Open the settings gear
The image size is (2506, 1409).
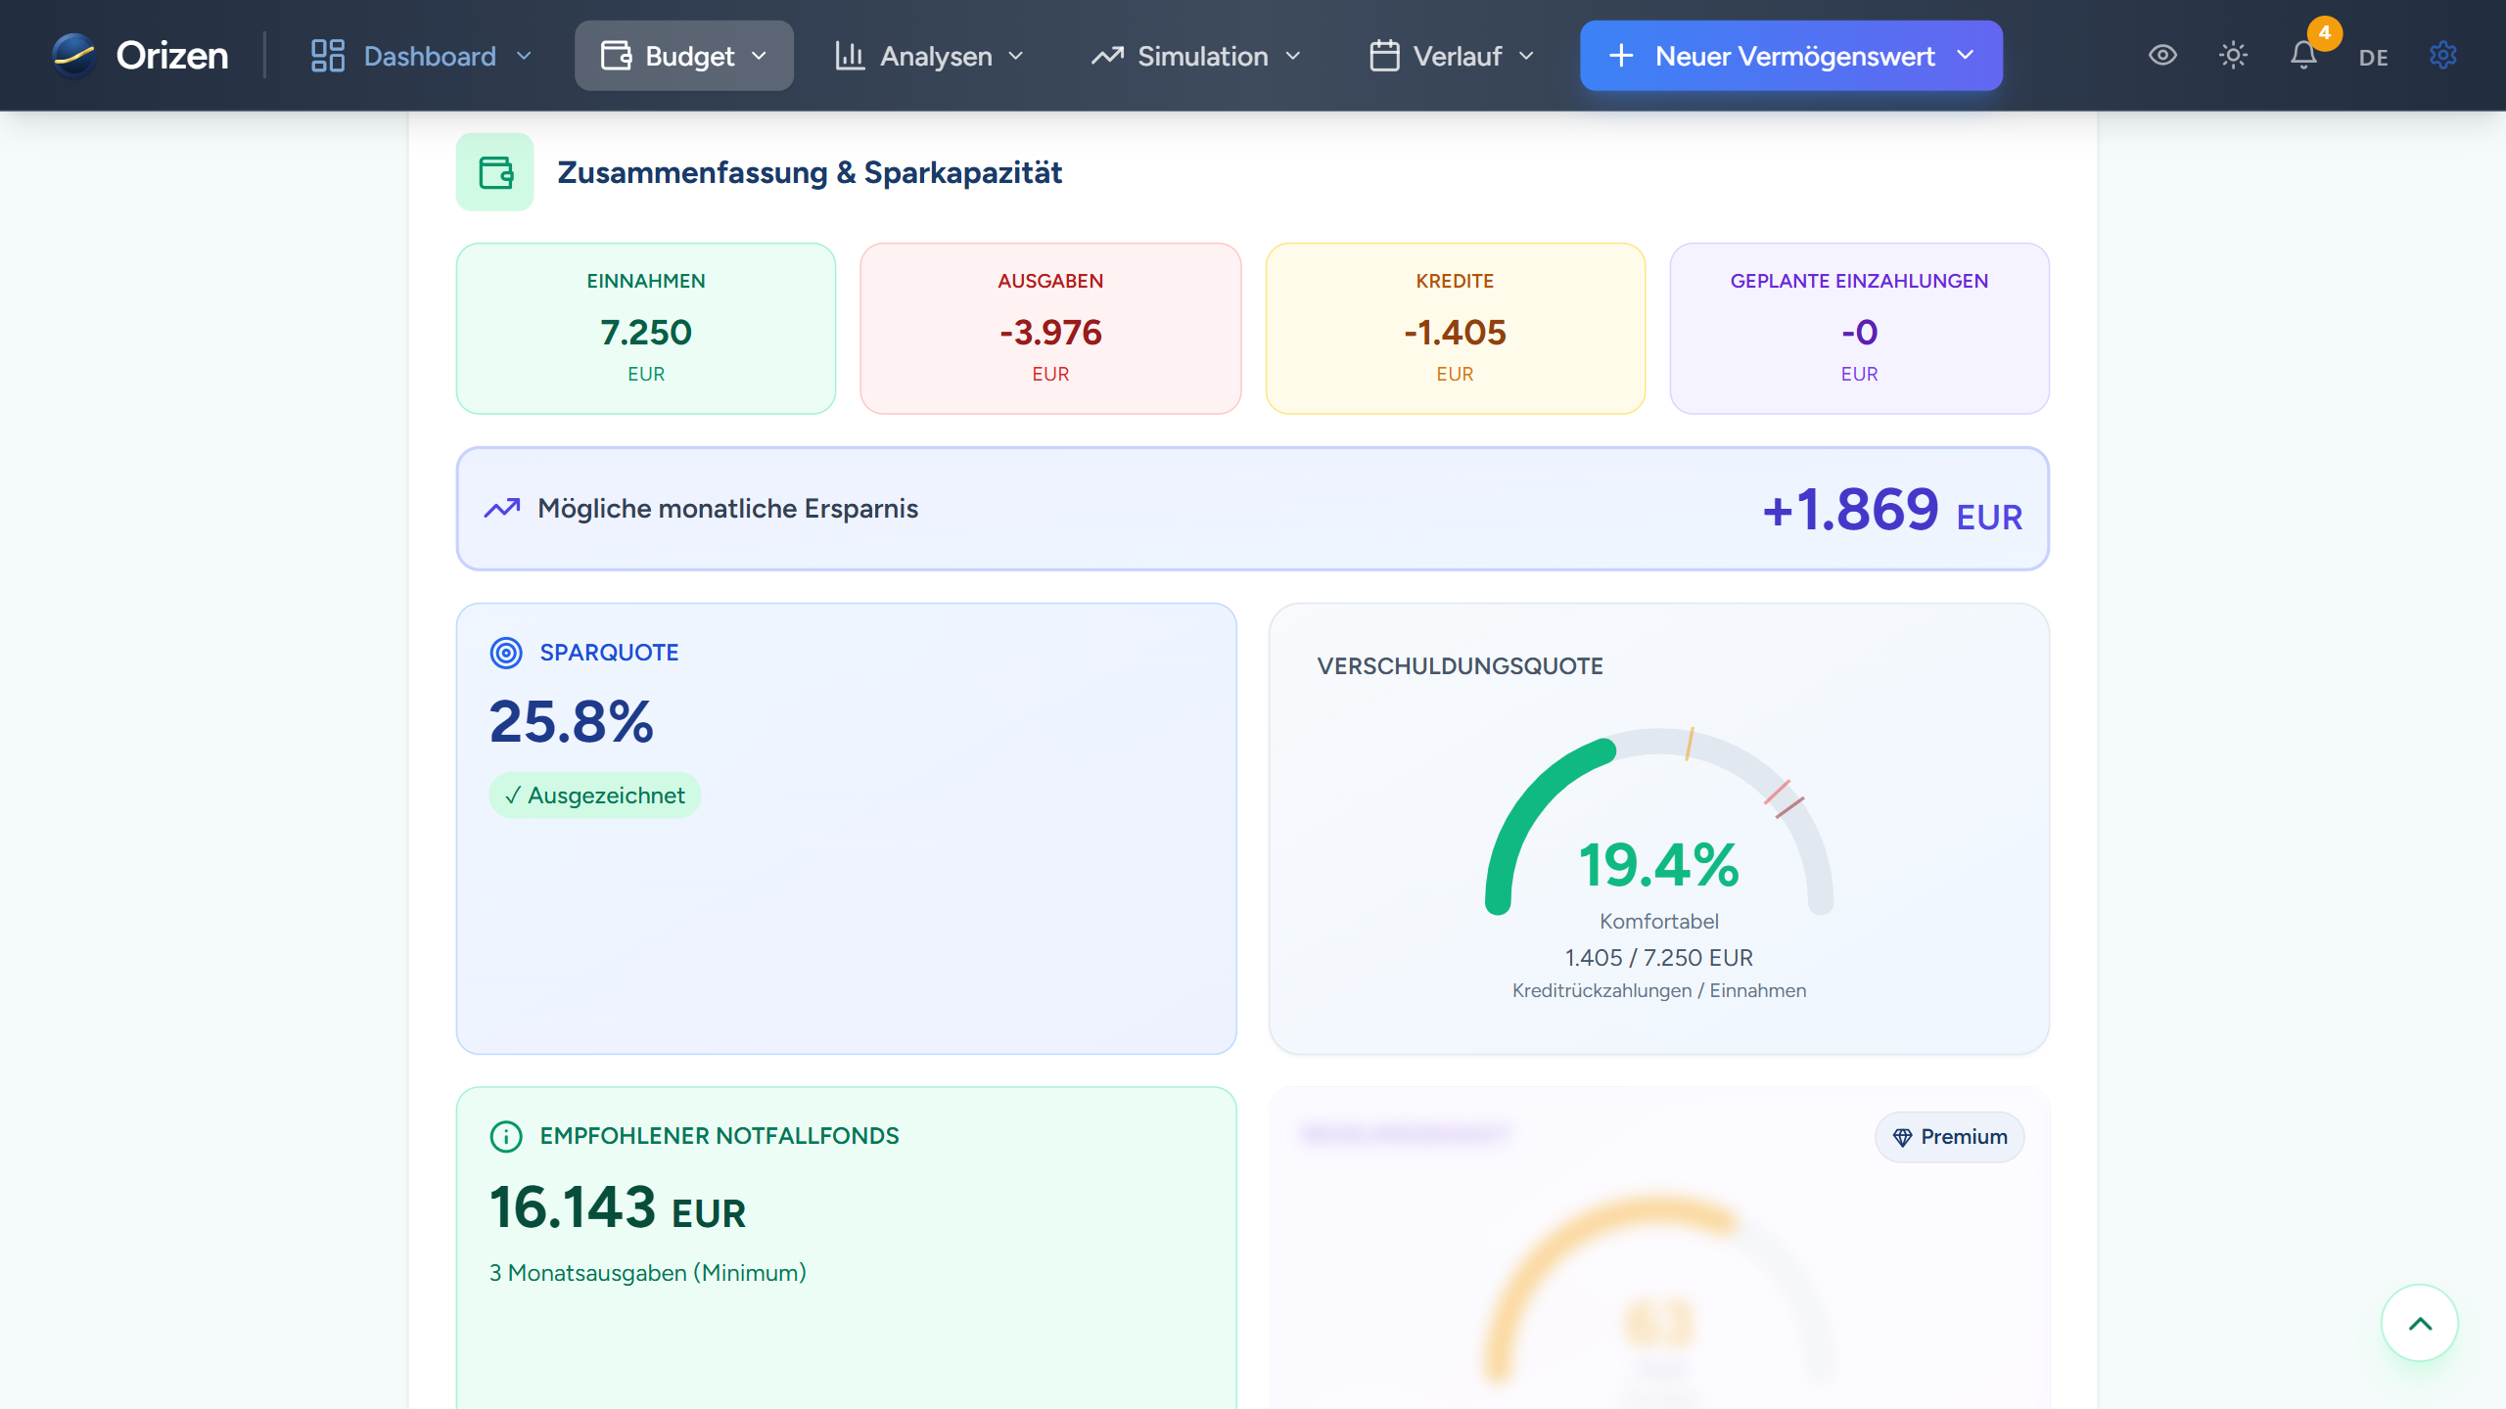pyautogui.click(x=2443, y=56)
